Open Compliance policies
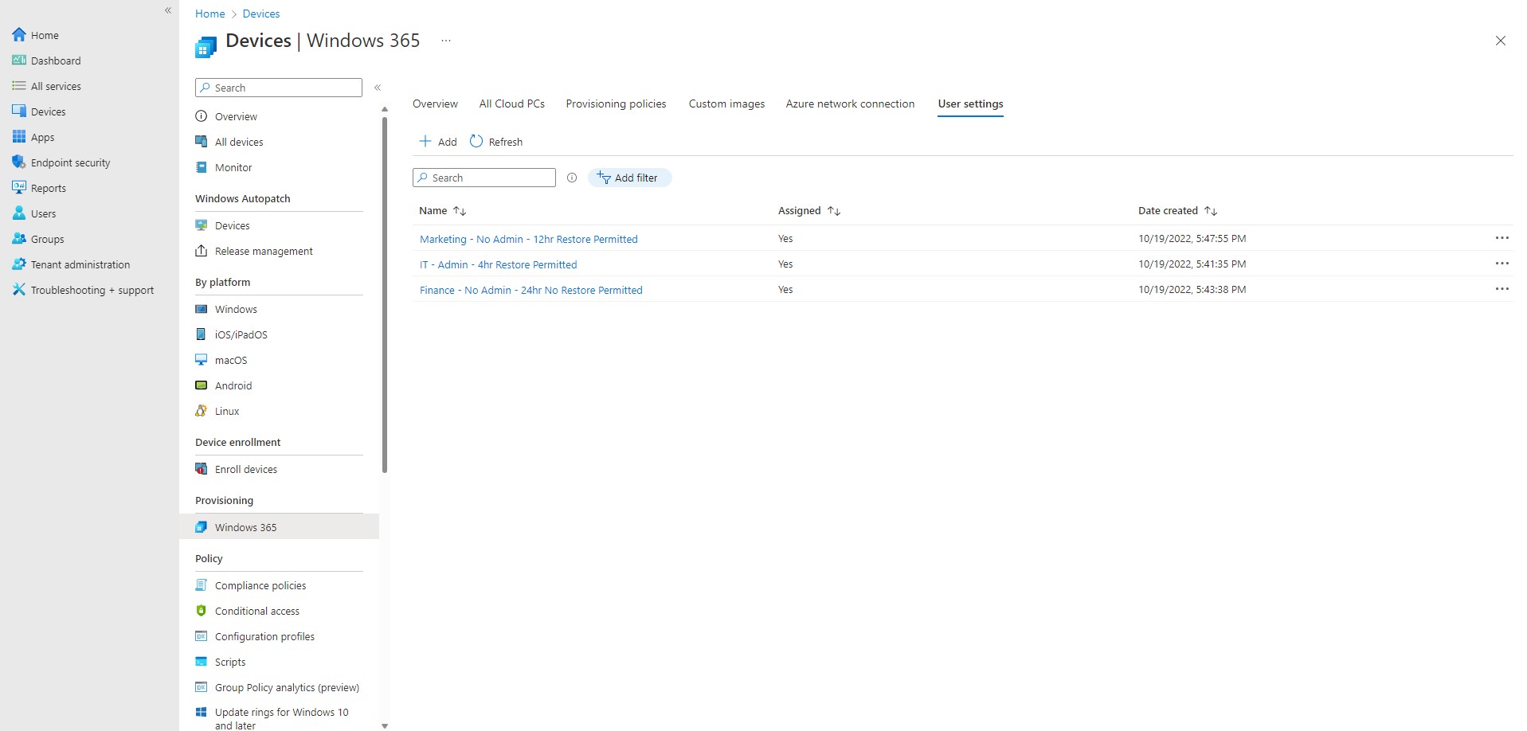 coord(260,585)
